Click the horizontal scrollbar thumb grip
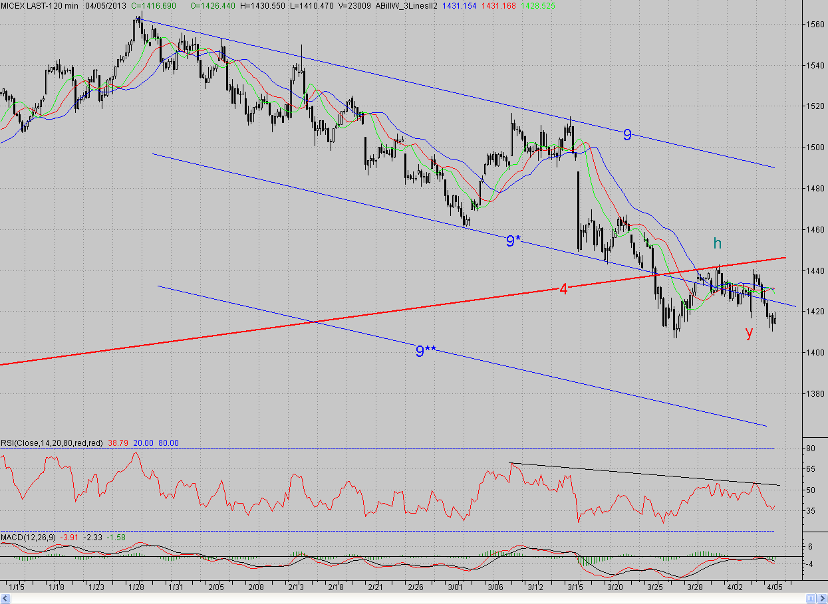 tap(811, 599)
